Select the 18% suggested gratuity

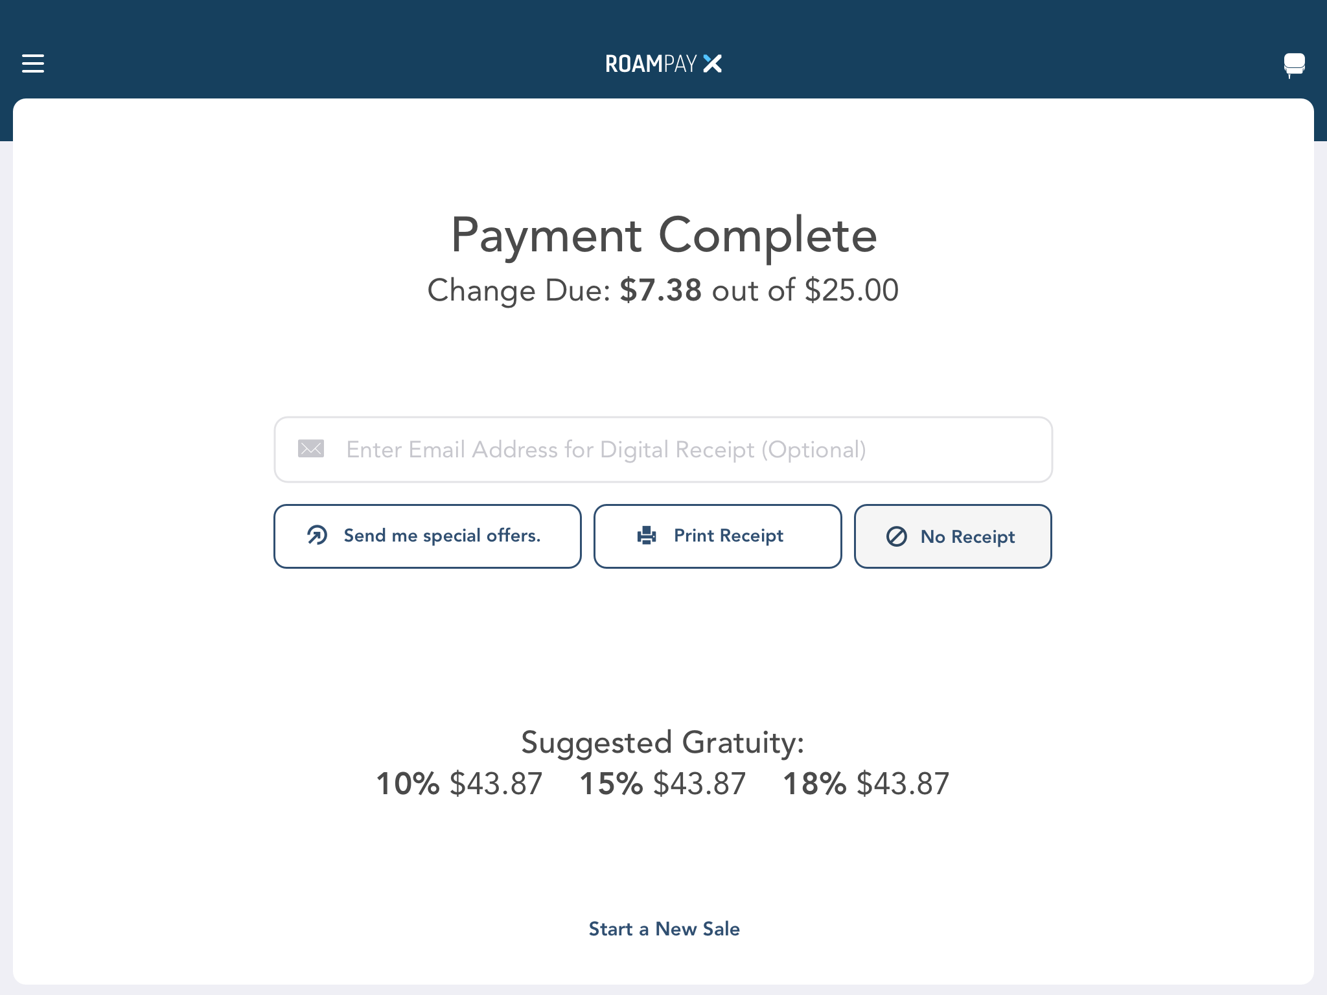pyautogui.click(x=866, y=784)
